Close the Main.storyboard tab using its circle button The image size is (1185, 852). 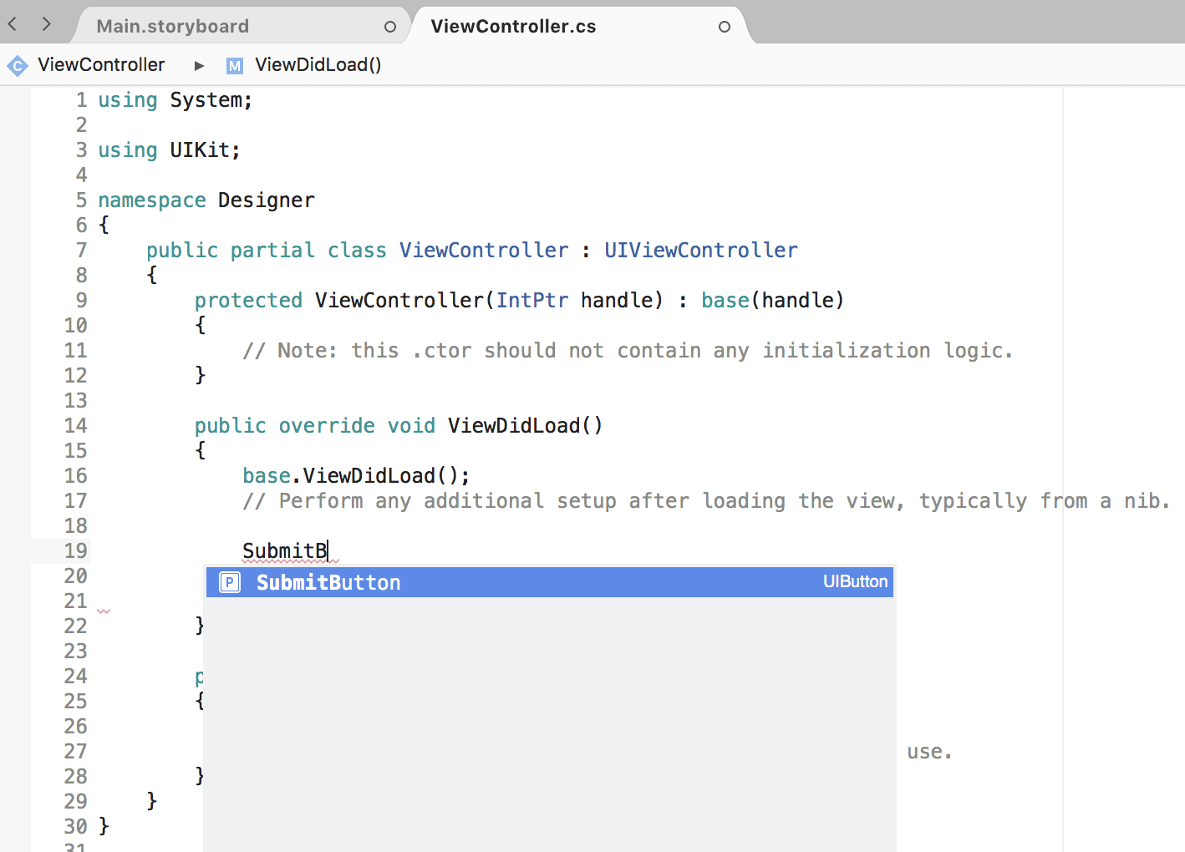390,27
